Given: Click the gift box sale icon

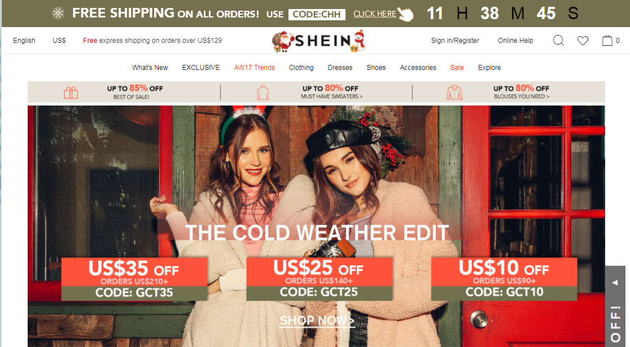Looking at the screenshot, I should pos(71,93).
